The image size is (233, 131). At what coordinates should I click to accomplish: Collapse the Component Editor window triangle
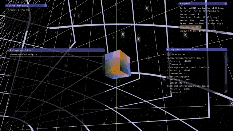pyautogui.click(x=11, y=50)
